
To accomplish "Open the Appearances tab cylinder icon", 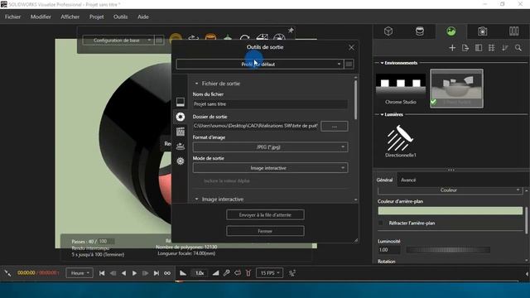I will tap(420, 31).
